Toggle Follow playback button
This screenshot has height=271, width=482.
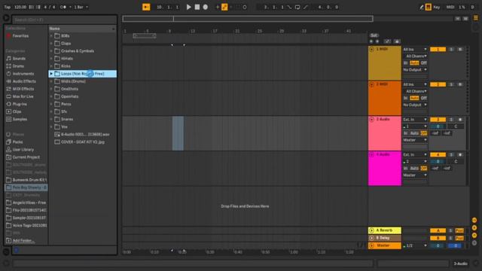click(146, 7)
